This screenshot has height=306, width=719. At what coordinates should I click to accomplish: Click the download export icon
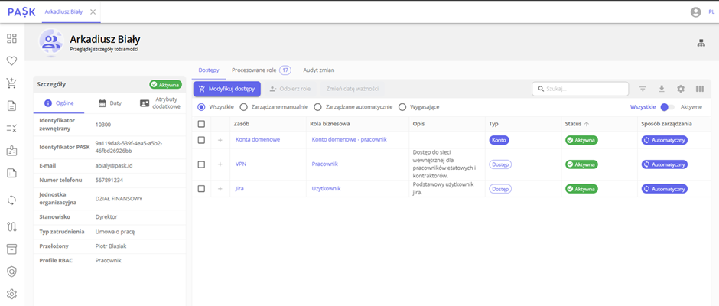[x=662, y=89]
